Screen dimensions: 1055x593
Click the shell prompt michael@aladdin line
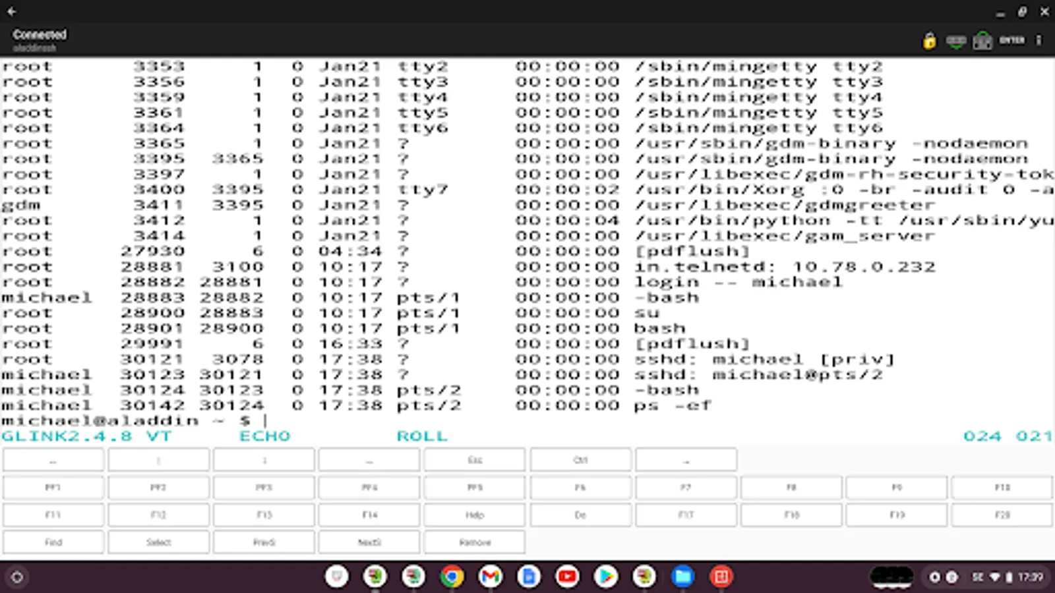135,421
